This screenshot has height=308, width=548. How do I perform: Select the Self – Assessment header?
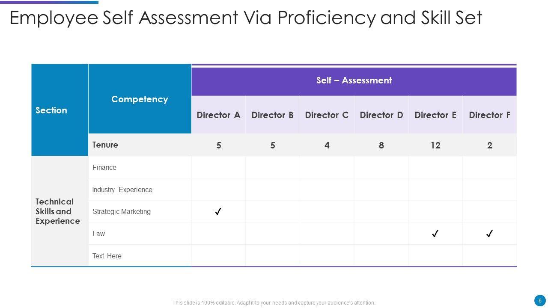354,80
